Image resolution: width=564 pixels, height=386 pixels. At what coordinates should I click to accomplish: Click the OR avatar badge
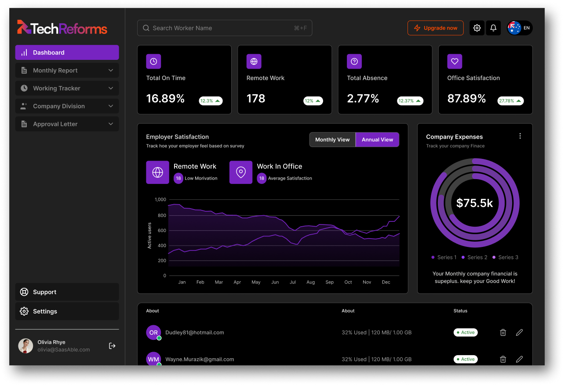click(x=153, y=332)
